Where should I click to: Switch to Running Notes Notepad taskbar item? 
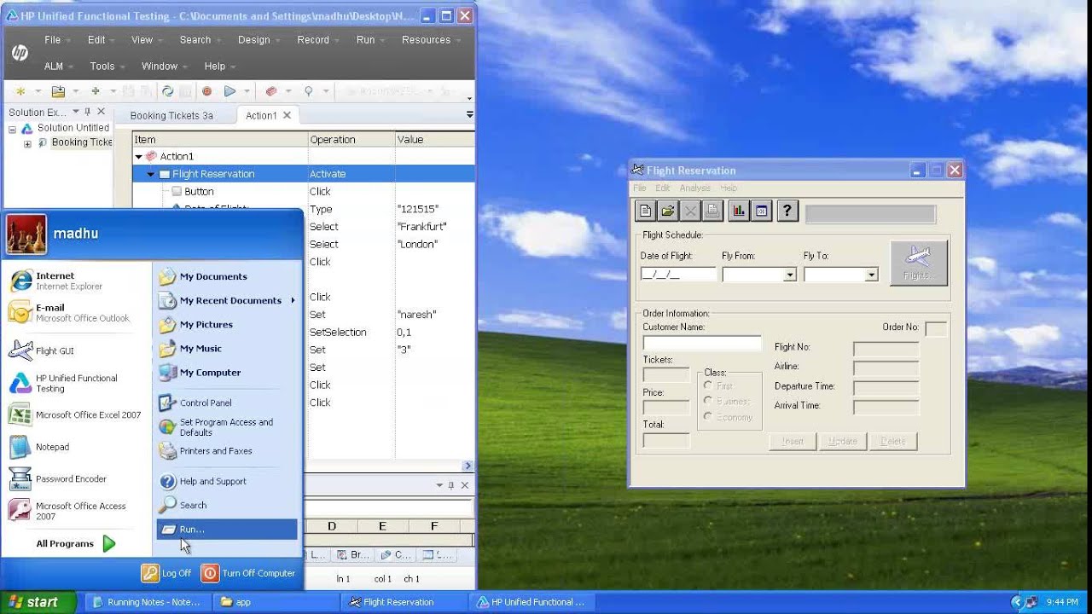tap(146, 602)
